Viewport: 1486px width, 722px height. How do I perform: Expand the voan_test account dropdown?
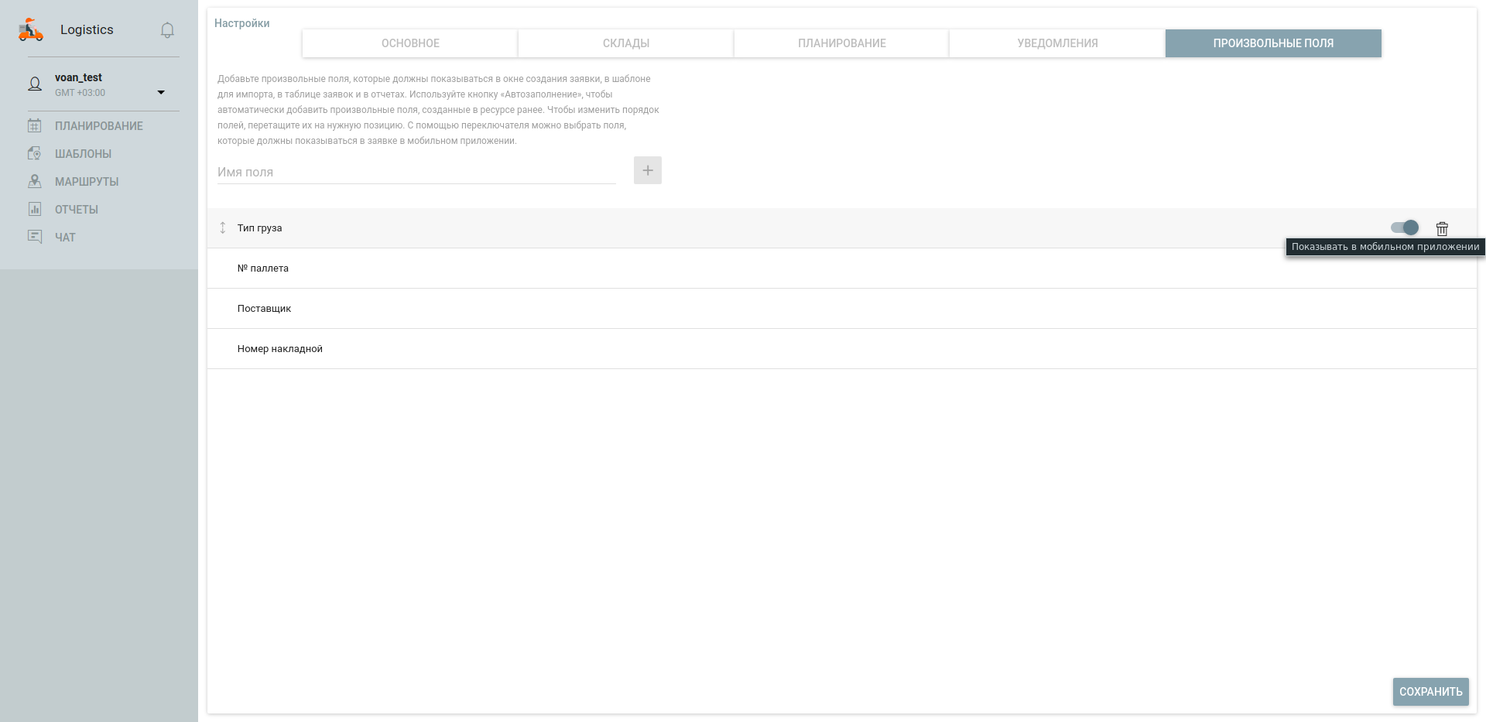pos(161,92)
